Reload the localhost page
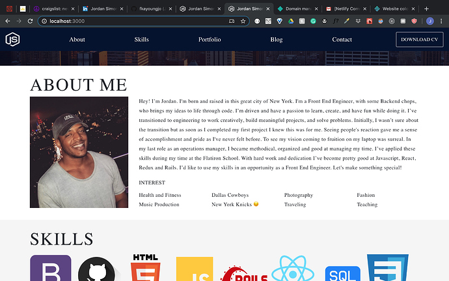The image size is (449, 281). [30, 21]
